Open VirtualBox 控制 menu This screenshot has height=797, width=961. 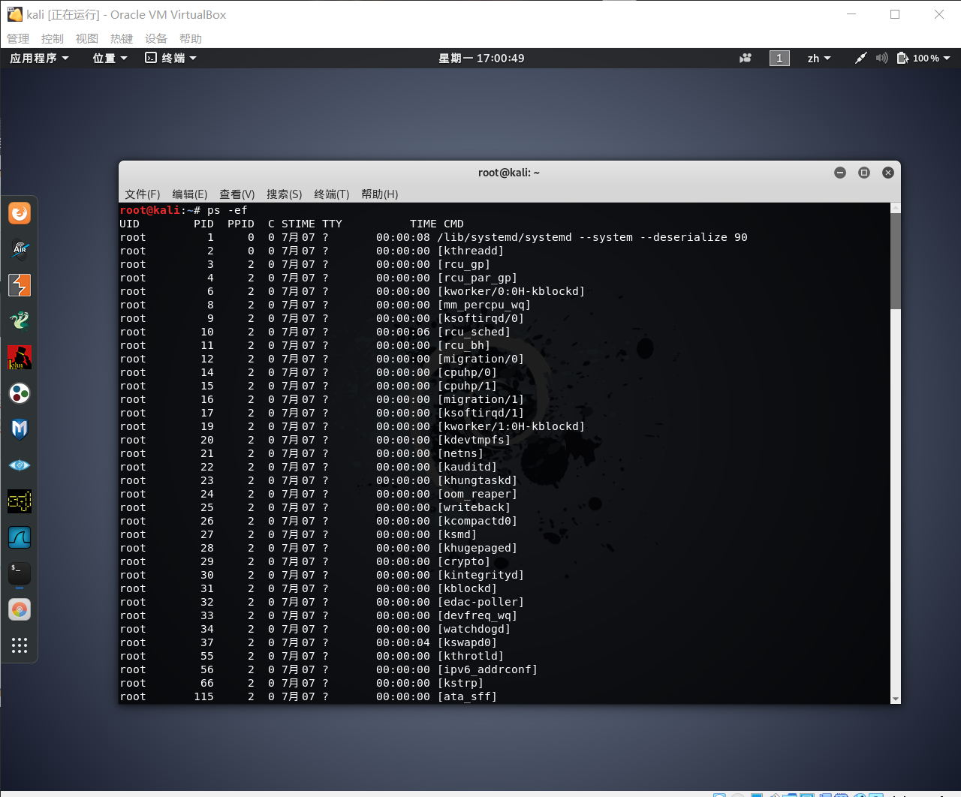53,38
